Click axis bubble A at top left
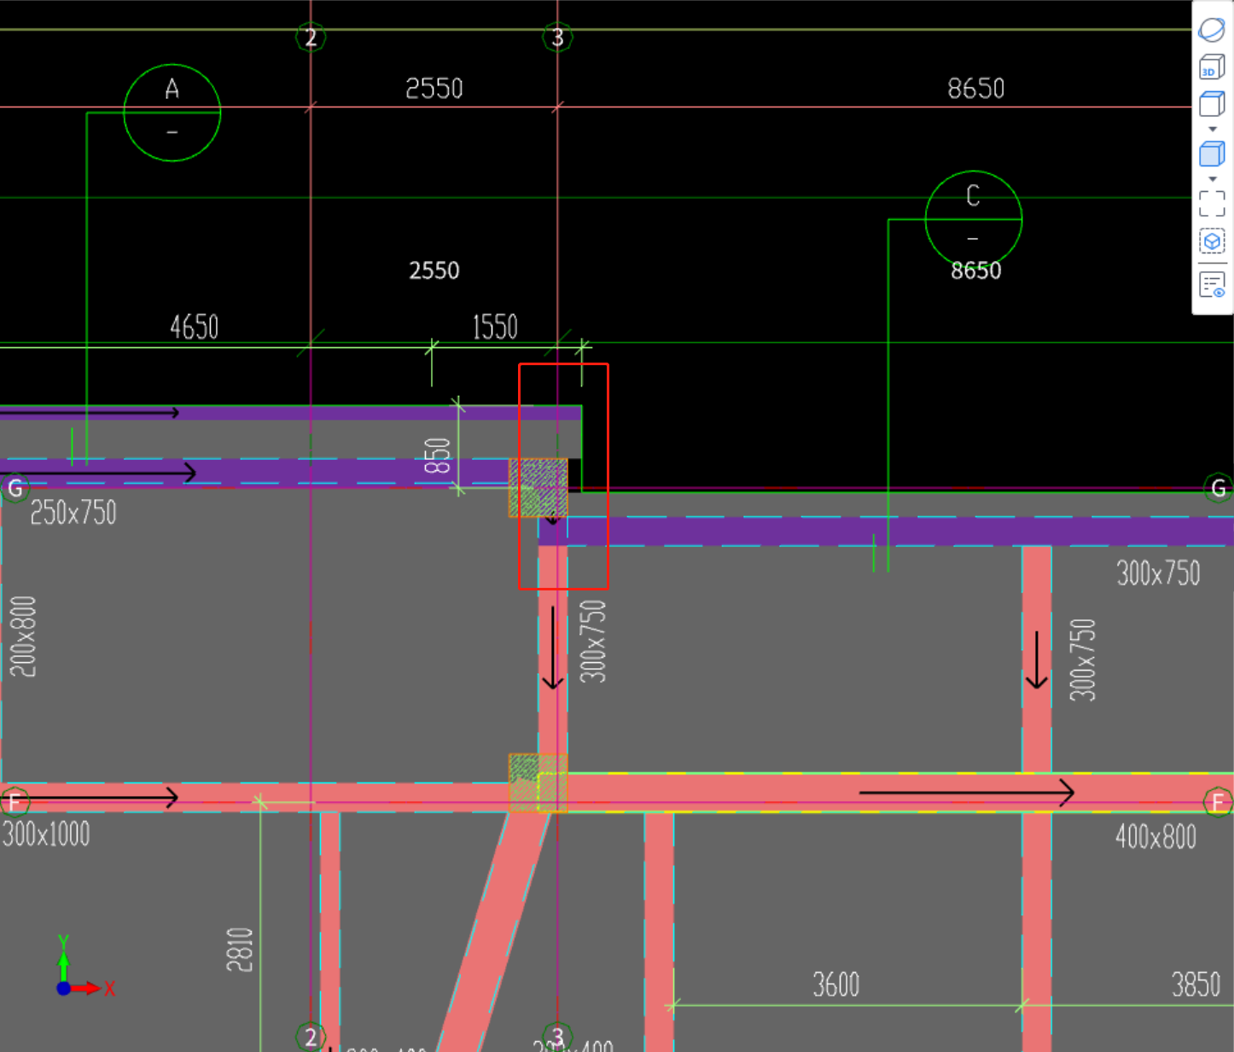The image size is (1234, 1052). point(172,113)
